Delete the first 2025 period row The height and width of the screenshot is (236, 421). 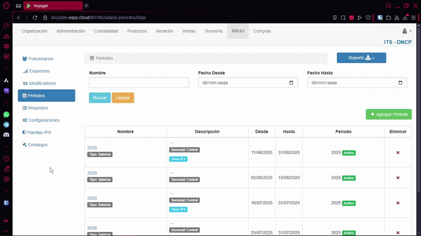[x=398, y=153]
